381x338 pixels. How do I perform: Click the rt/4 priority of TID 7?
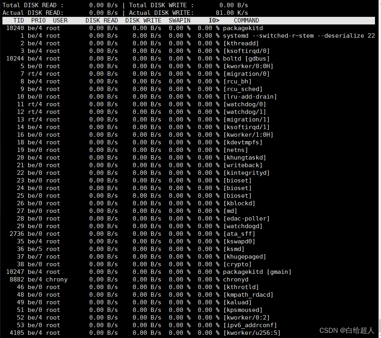coord(35,74)
